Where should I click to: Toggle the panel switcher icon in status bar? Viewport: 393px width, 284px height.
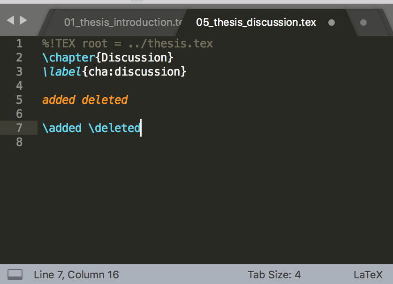tap(15, 275)
